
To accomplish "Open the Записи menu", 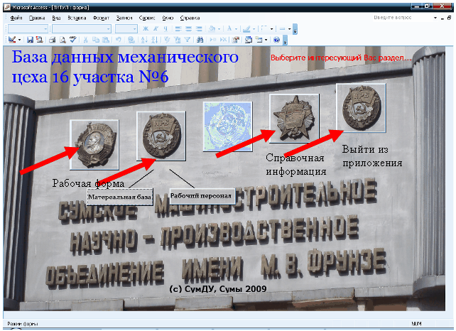I will pos(124,18).
